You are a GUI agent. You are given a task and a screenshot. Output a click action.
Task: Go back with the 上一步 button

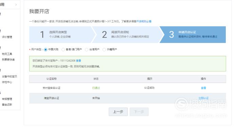[118, 112]
